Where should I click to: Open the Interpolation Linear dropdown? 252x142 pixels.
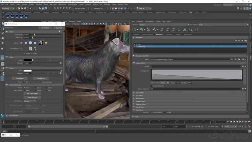point(165,83)
